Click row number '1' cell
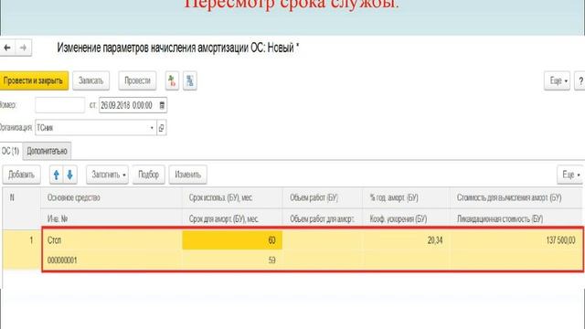Image resolution: width=585 pixels, height=329 pixels. pos(22,249)
